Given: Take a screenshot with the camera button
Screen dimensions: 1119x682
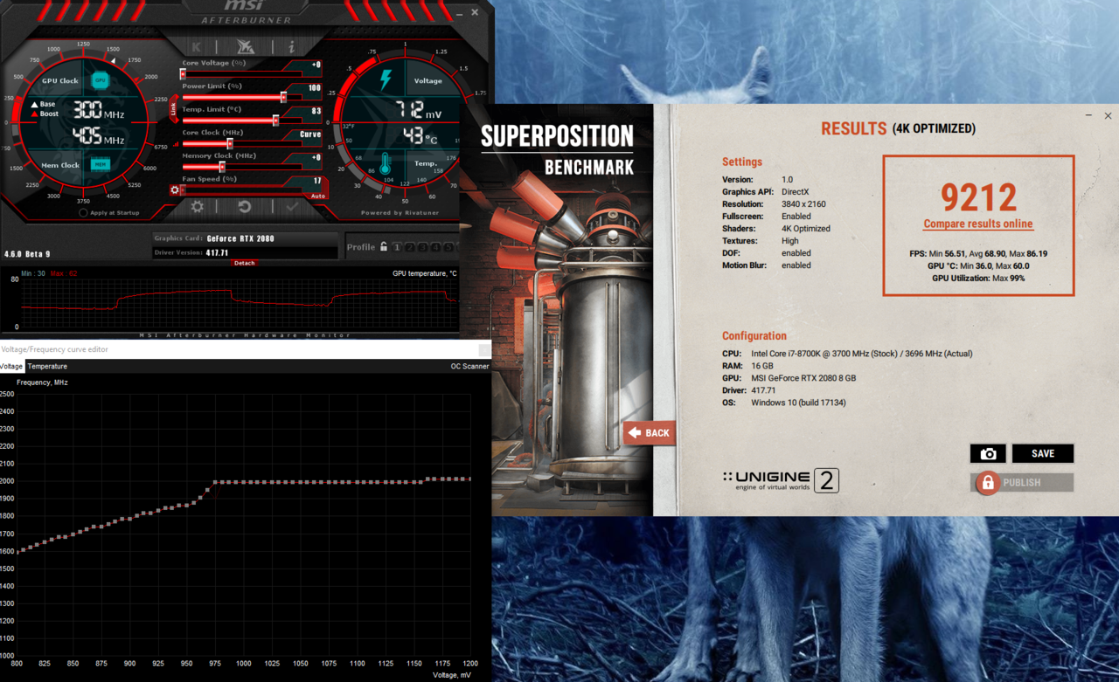Looking at the screenshot, I should pyautogui.click(x=988, y=454).
